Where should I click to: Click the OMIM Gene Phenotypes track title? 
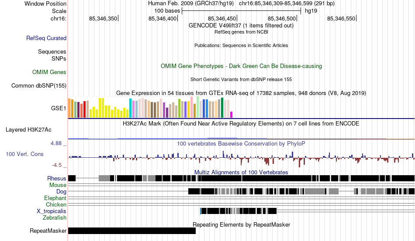click(241, 66)
